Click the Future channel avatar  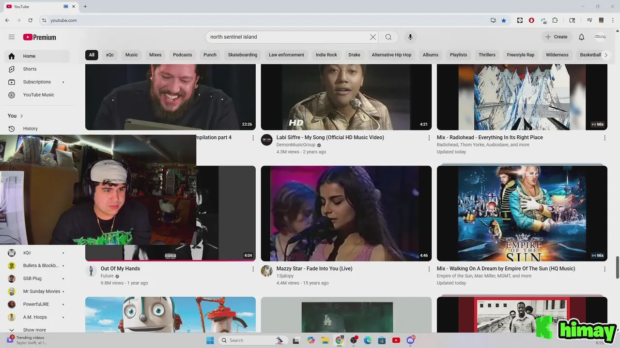[91, 271]
